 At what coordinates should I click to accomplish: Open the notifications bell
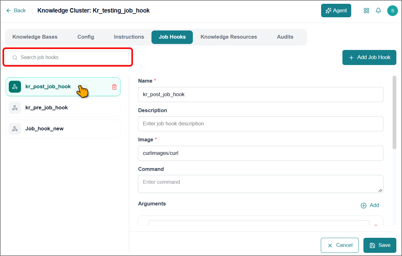[378, 11]
